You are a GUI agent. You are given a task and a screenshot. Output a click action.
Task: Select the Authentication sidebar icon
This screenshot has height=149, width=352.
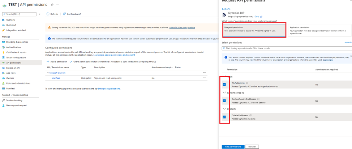[3, 47]
